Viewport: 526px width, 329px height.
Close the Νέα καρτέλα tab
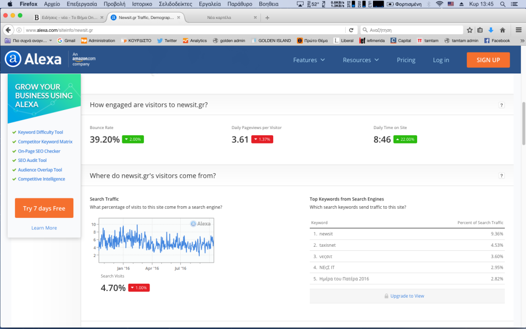pos(255,17)
